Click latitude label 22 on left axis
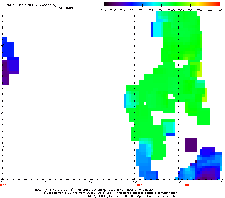 click(2, 146)
